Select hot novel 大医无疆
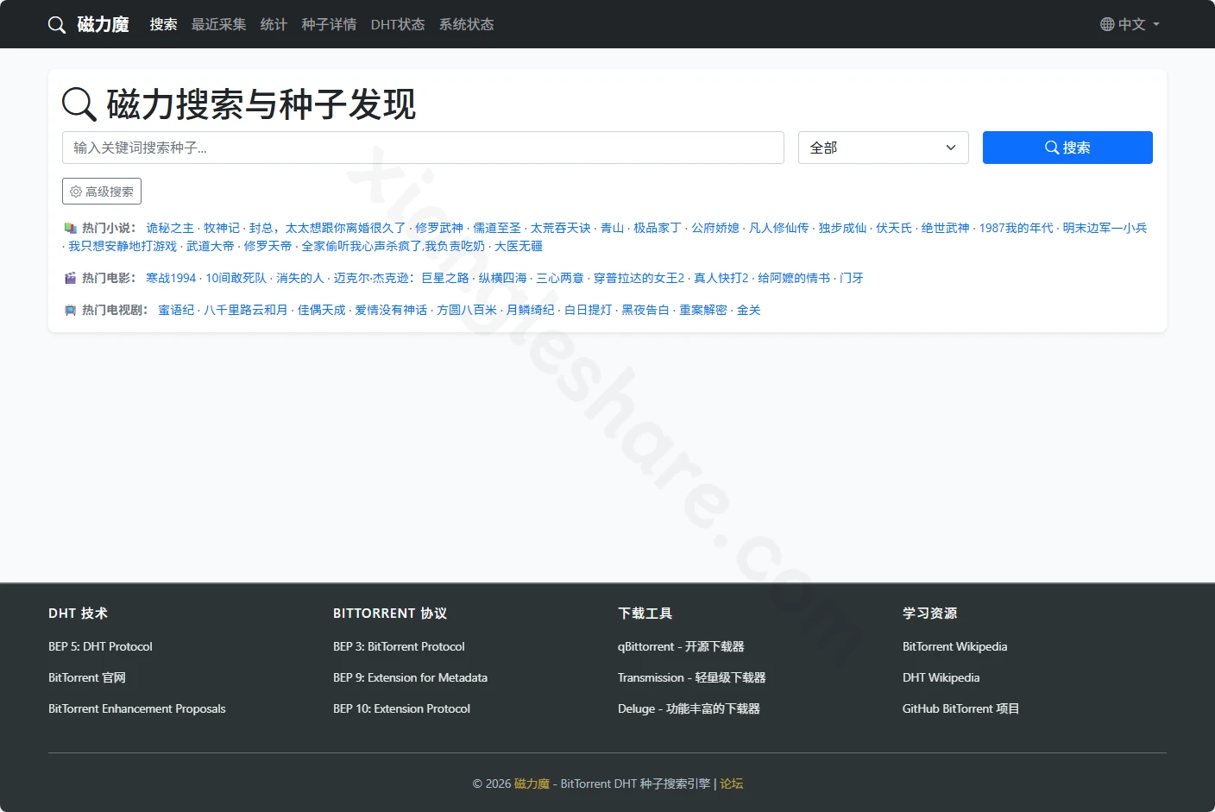This screenshot has width=1215, height=812. [x=519, y=246]
